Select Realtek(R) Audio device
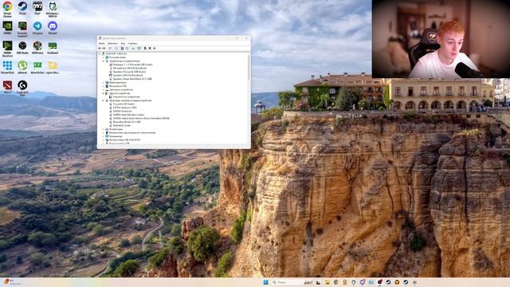 click(122, 125)
